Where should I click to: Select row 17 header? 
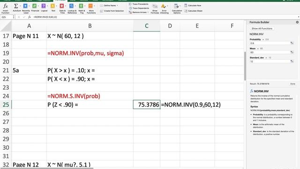click(x=6, y=36)
